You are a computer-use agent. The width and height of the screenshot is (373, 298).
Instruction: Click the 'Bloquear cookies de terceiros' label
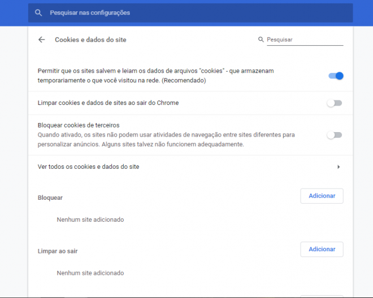click(x=79, y=125)
